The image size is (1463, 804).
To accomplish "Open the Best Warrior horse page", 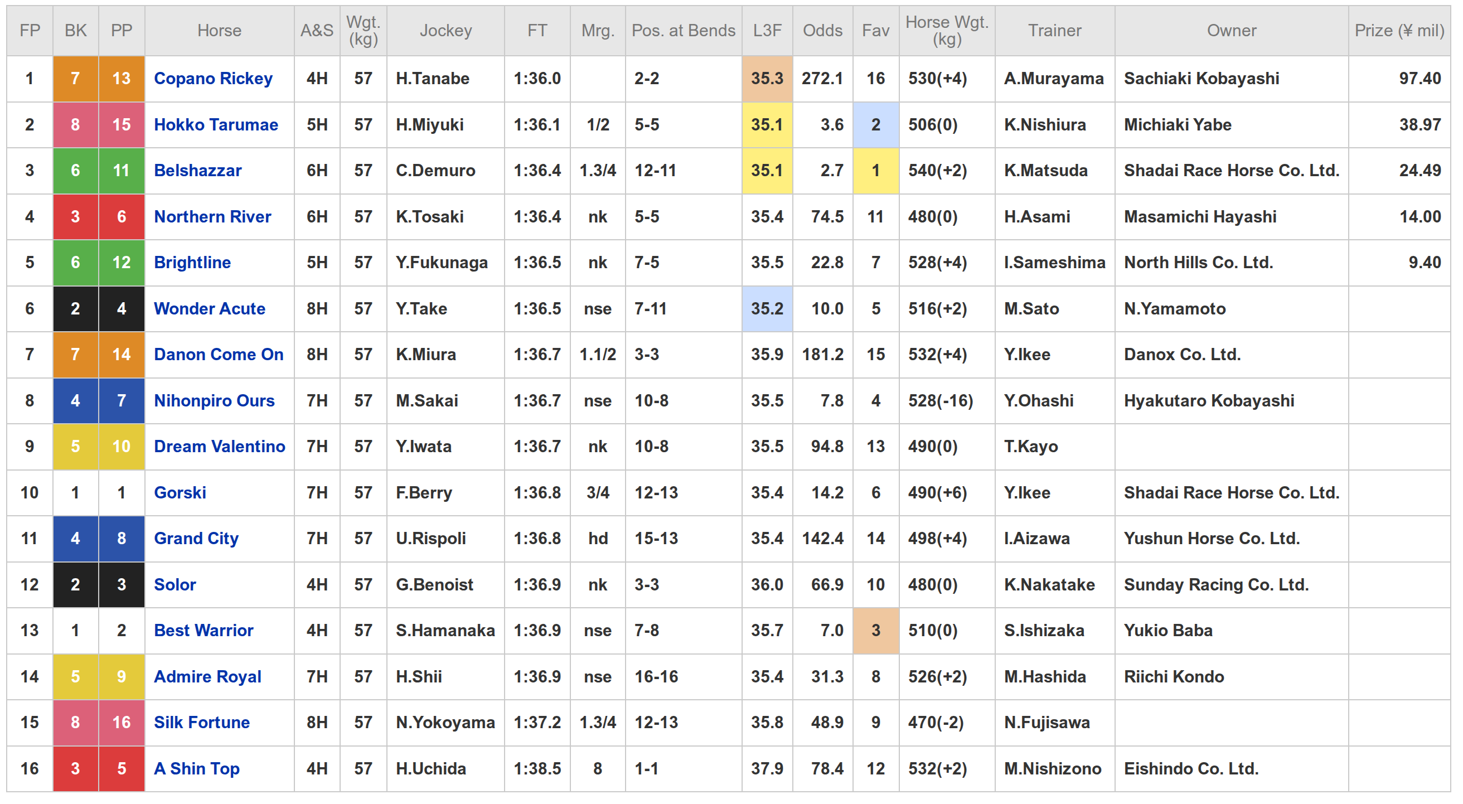I will [204, 630].
